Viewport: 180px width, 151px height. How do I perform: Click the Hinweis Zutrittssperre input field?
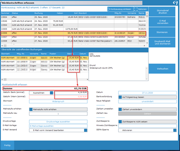click(x=147, y=126)
